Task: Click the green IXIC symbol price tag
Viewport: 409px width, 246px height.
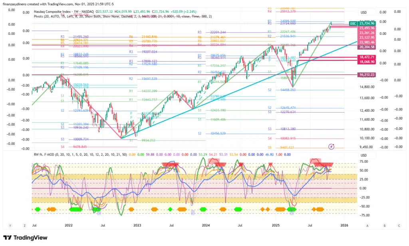Action: 353,24
